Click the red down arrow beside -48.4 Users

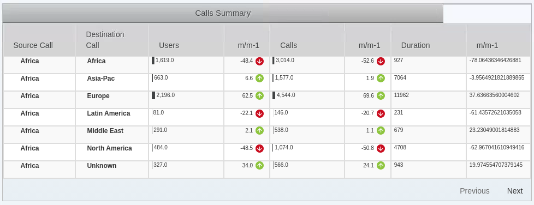[259, 61]
